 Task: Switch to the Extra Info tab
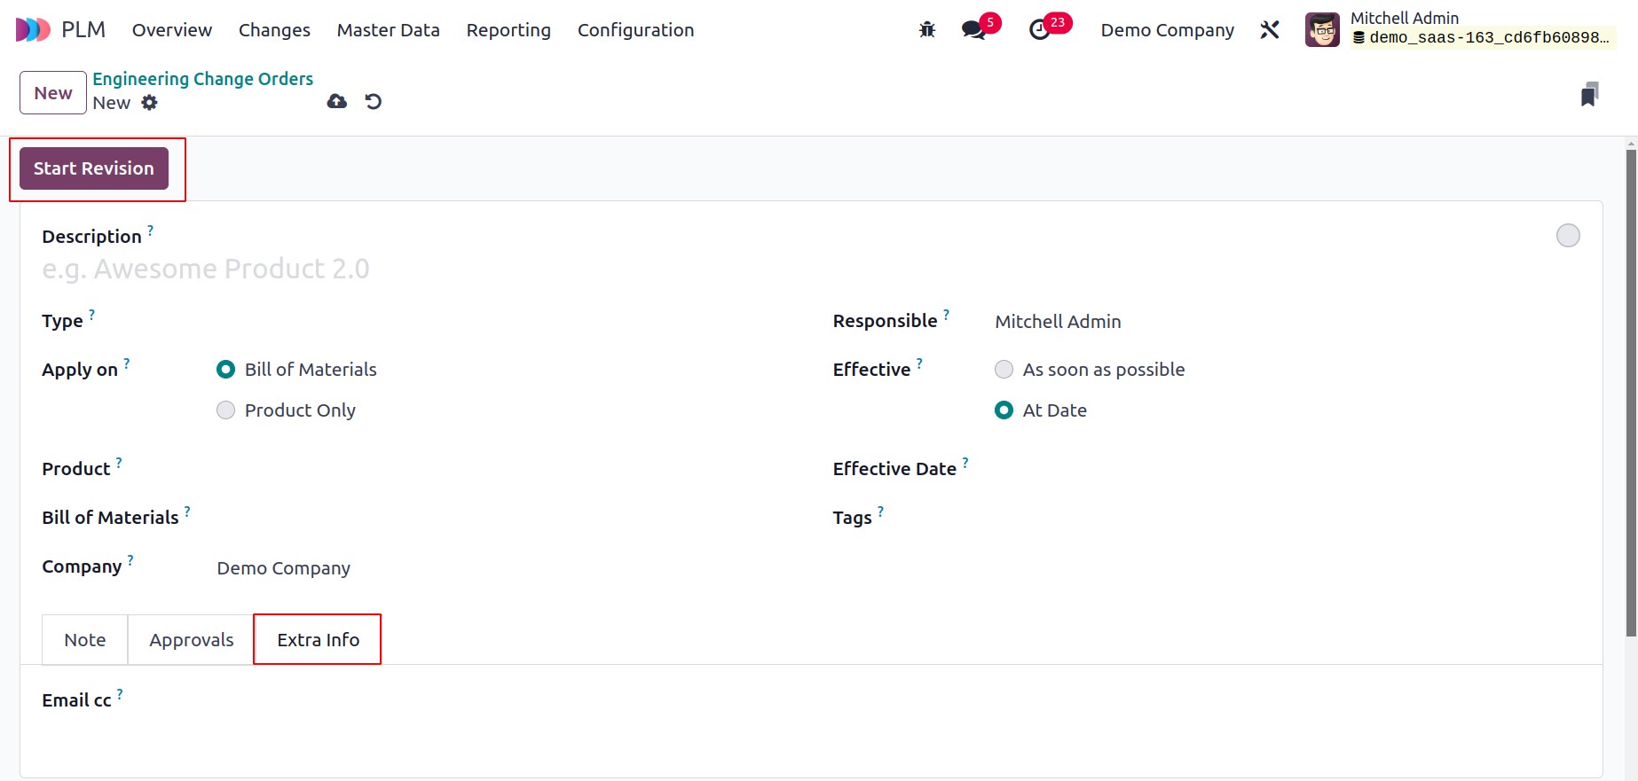coord(318,640)
